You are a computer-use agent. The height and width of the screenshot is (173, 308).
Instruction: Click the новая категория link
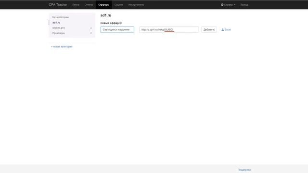click(x=62, y=47)
